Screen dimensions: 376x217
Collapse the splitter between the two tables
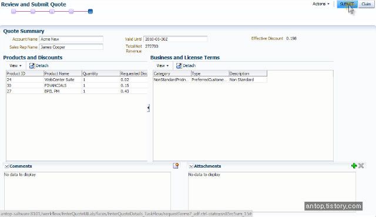(x=149, y=108)
